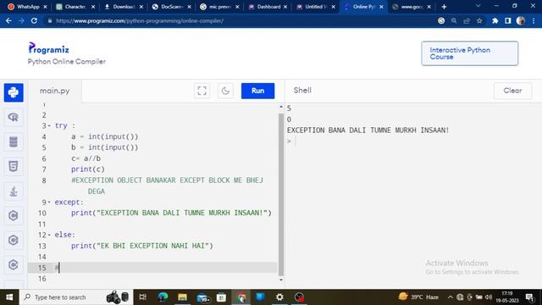
Task: Click scroll-down arrow of editor scrollbar
Action: [281, 280]
